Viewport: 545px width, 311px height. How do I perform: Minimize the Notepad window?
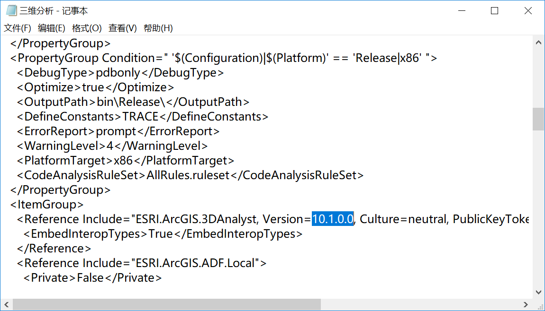[x=461, y=11]
